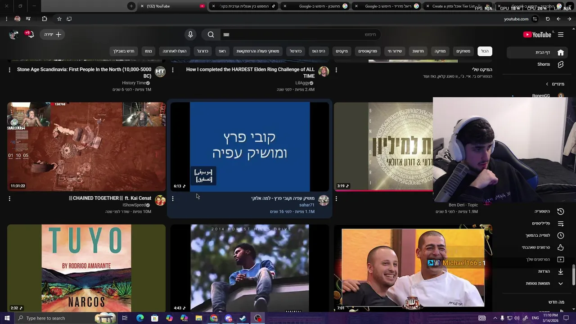576x324 pixels.
Task: Open the CHAINED TOGETHER ft. Kai Cenat title
Action: [x=110, y=198]
